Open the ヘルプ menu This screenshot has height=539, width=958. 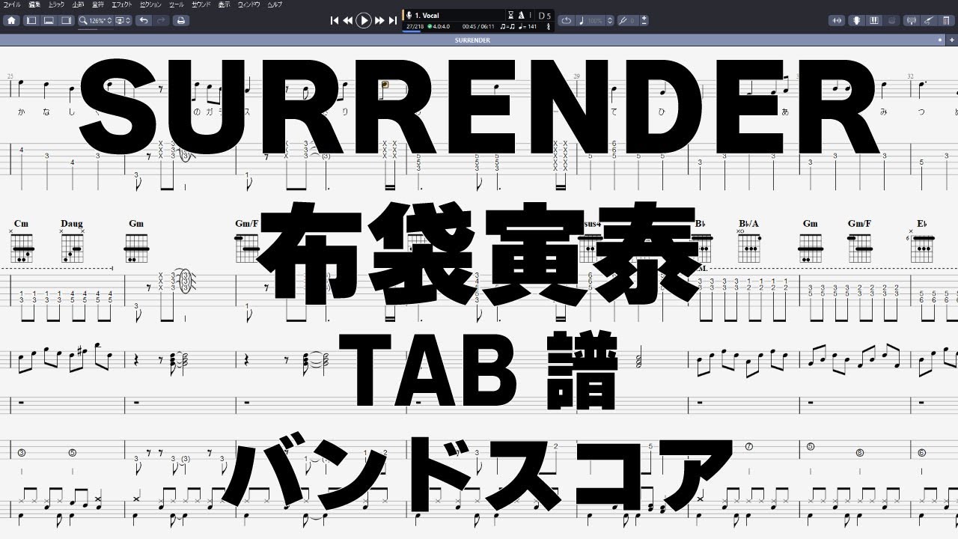point(275,4)
